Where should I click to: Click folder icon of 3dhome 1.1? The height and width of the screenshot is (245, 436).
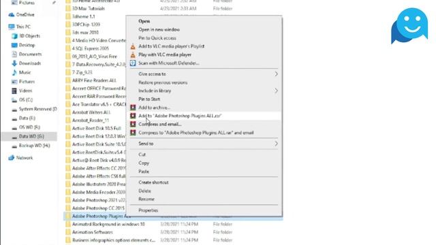[68, 16]
